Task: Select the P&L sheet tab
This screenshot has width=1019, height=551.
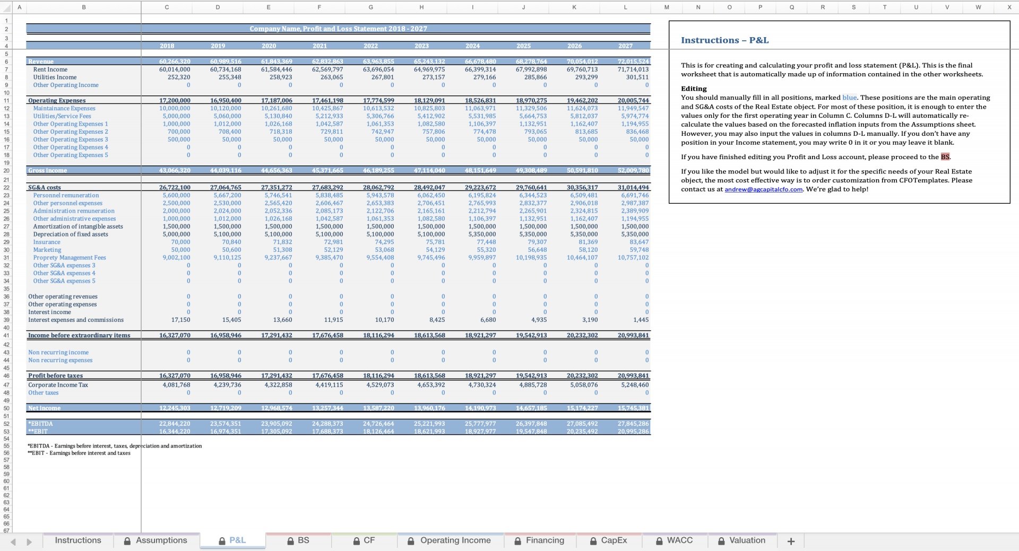Action: (232, 540)
